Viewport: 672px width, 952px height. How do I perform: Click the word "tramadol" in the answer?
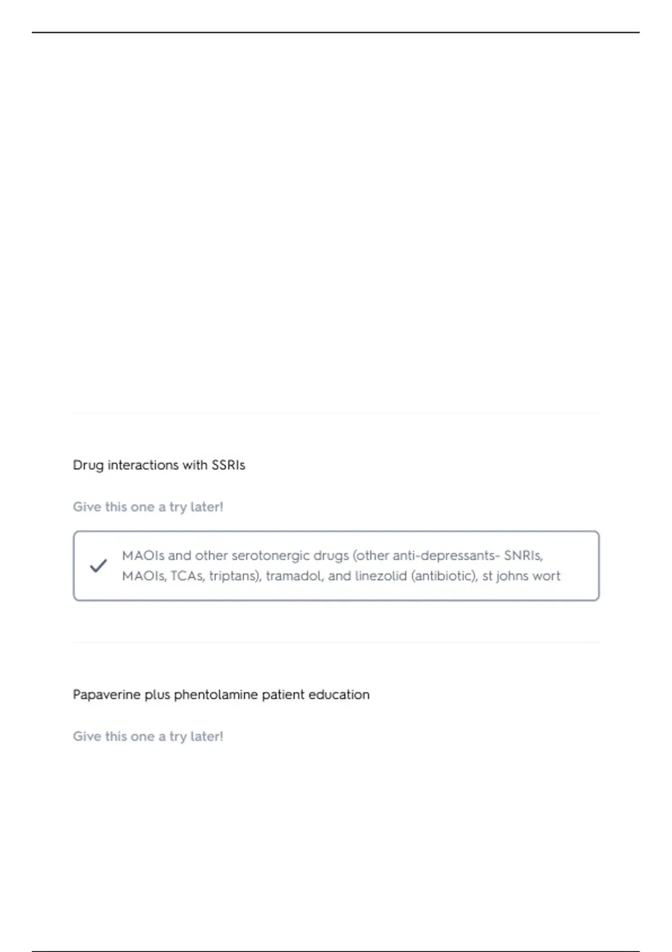tap(294, 576)
